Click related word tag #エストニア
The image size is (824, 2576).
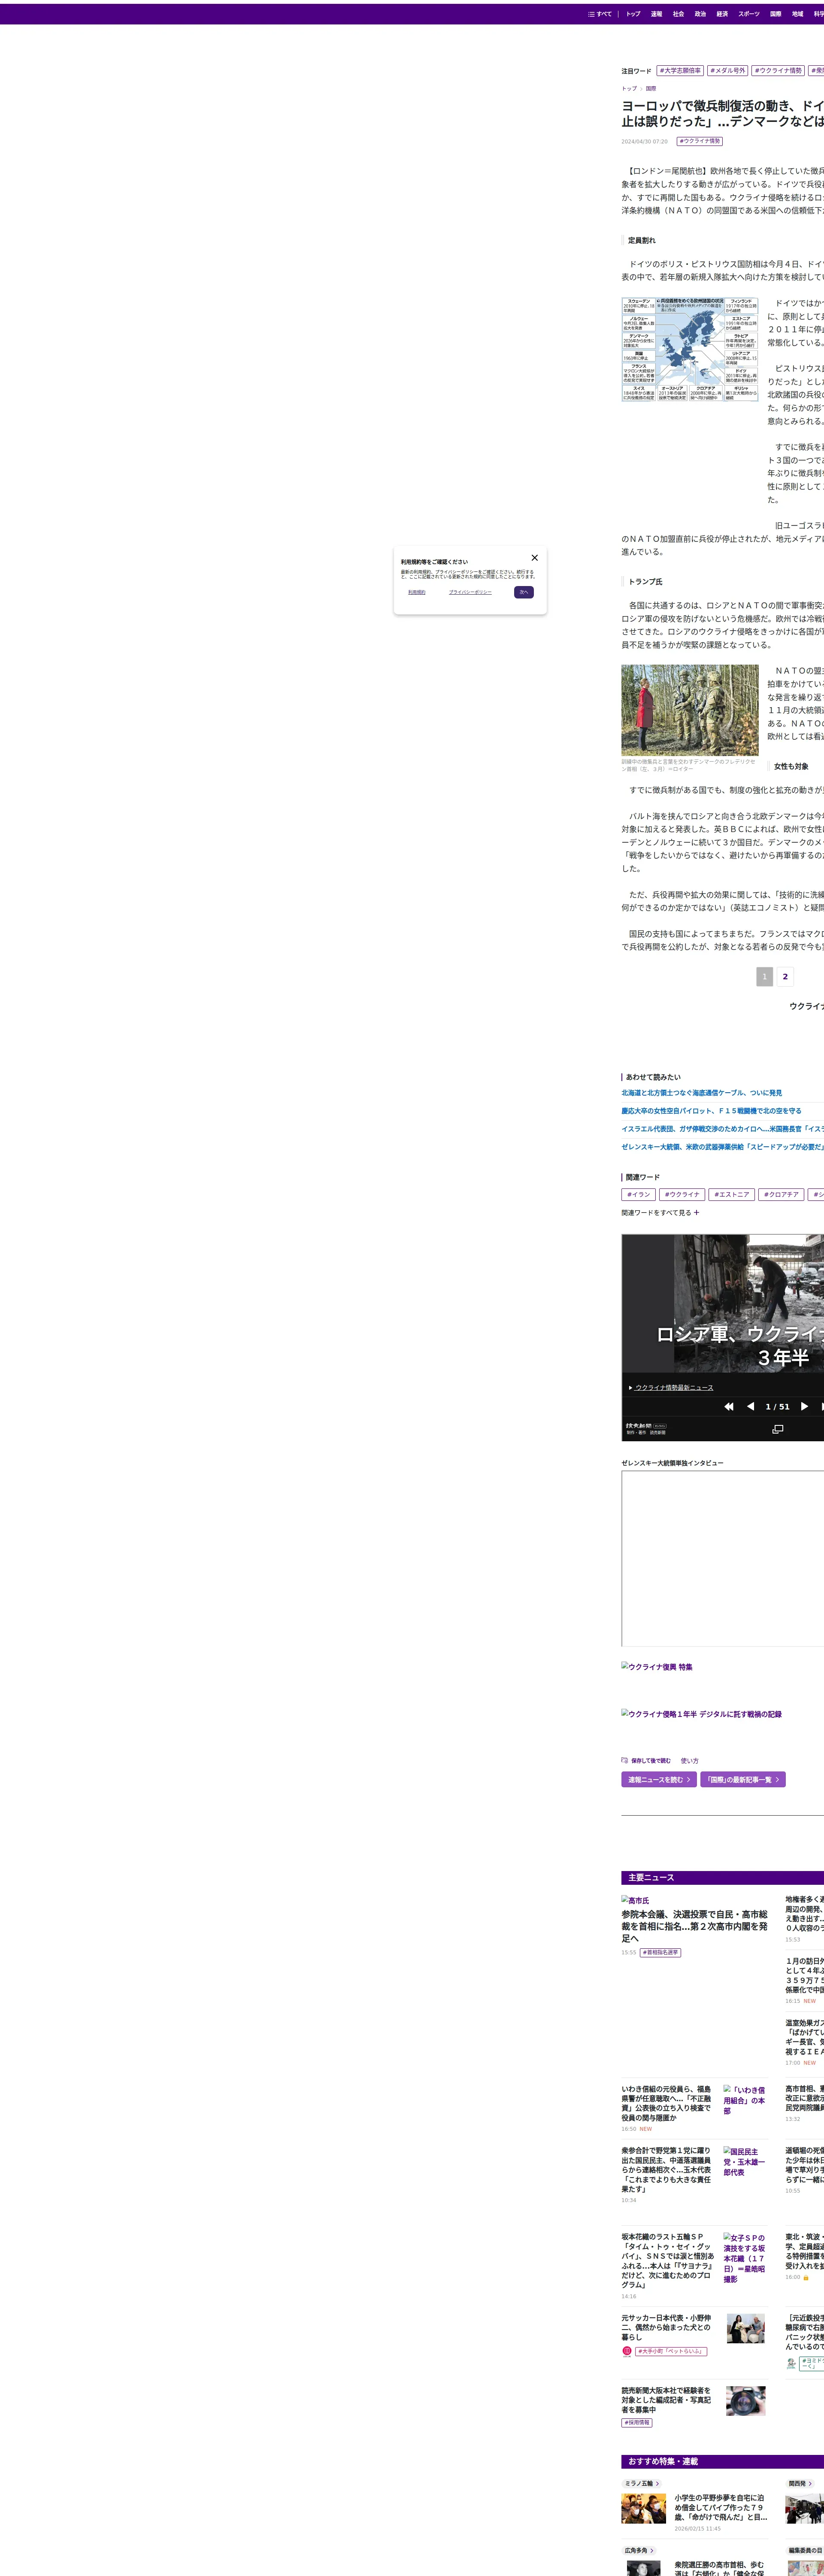tap(732, 1194)
